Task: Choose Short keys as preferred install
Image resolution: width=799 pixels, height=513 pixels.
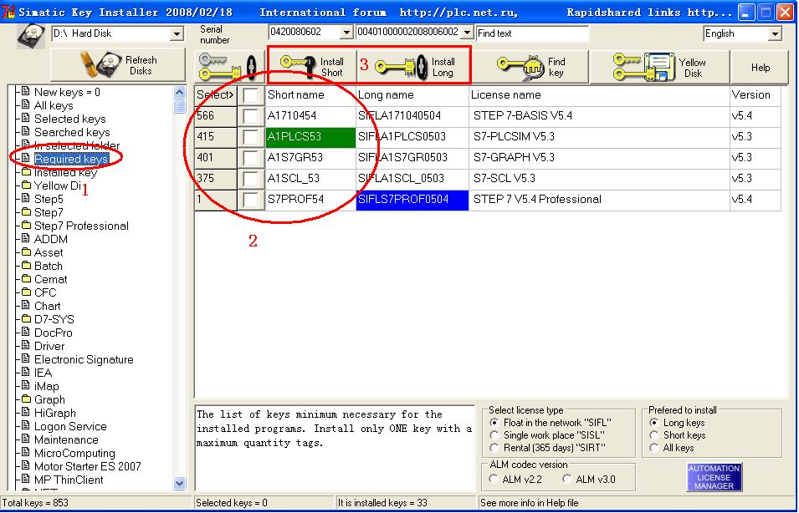Action: (654, 435)
